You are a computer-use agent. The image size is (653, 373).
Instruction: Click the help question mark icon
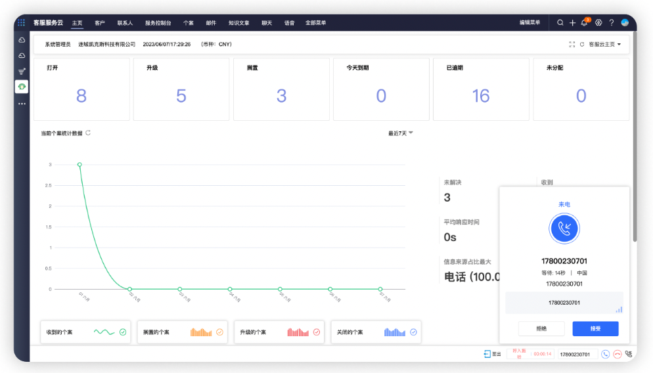point(611,22)
